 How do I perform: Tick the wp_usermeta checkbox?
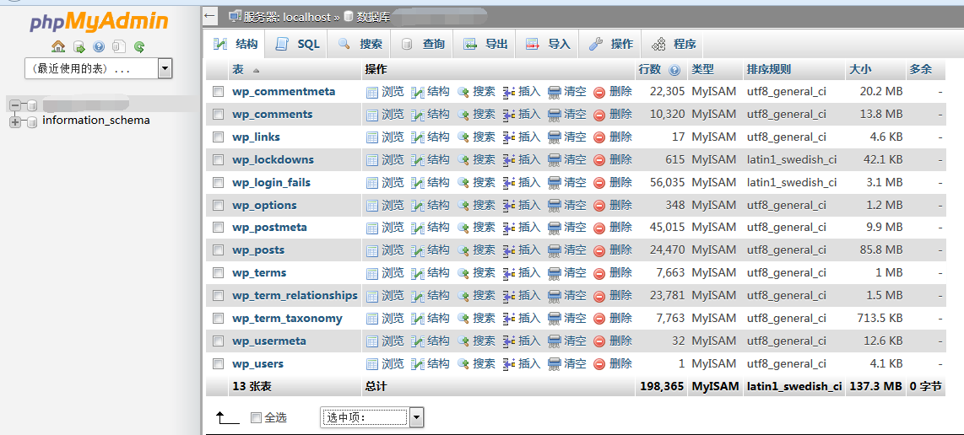(218, 341)
